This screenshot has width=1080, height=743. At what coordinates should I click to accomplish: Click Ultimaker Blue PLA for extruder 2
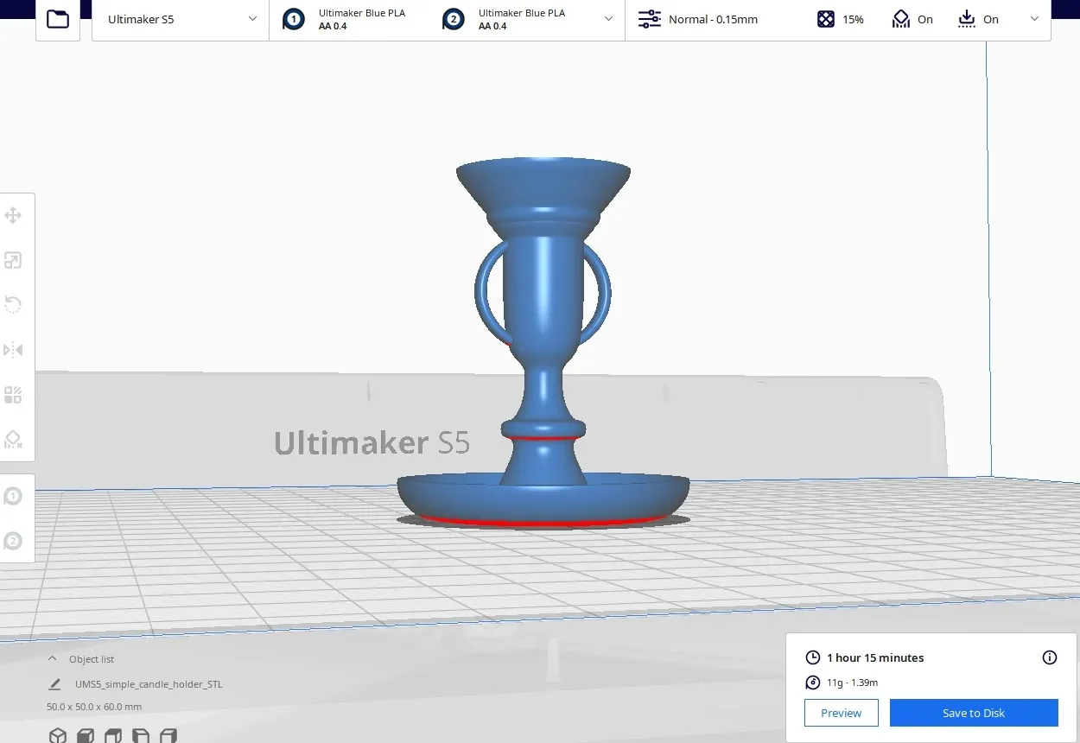(522, 13)
